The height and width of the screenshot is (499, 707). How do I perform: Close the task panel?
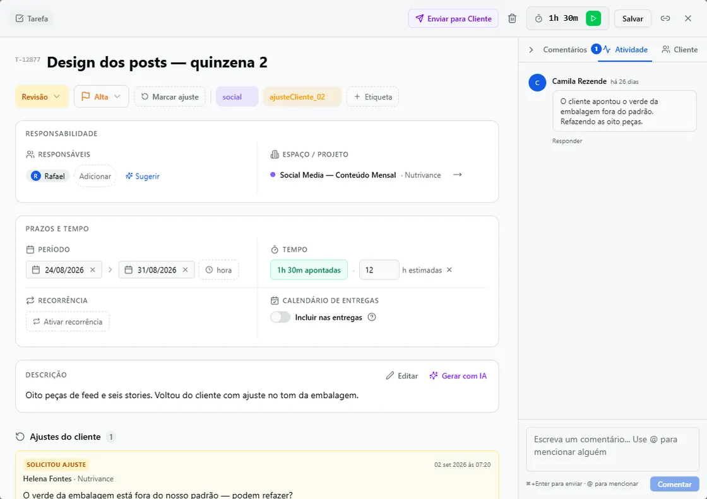(688, 18)
